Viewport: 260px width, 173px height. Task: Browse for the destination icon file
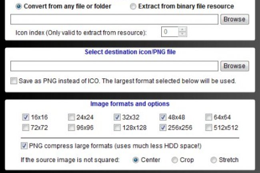pos(234,66)
